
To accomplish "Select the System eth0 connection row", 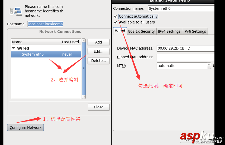I will click(x=46, y=54).
